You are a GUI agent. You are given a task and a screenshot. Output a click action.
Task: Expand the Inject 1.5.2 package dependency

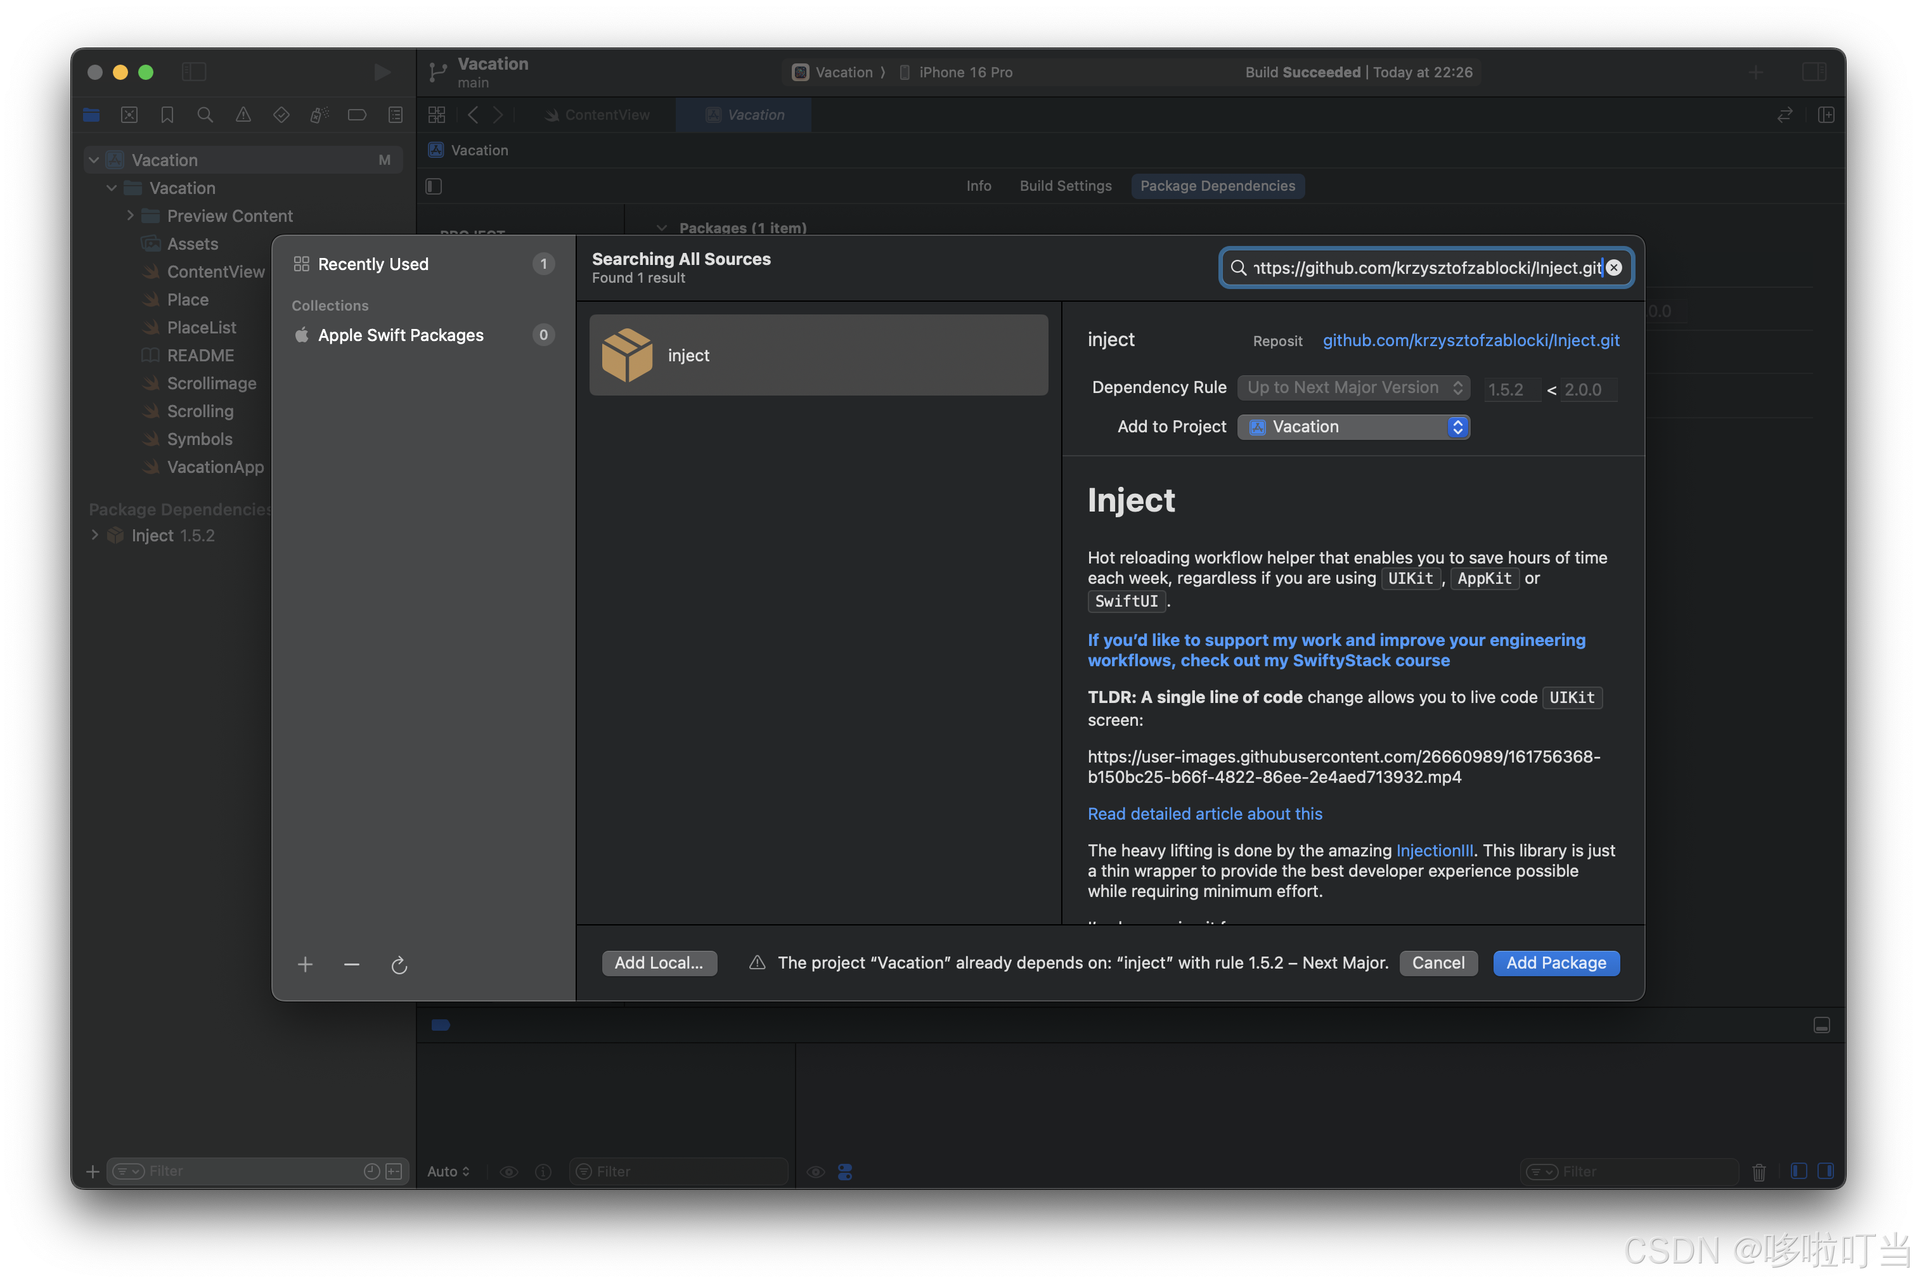pyautogui.click(x=95, y=535)
